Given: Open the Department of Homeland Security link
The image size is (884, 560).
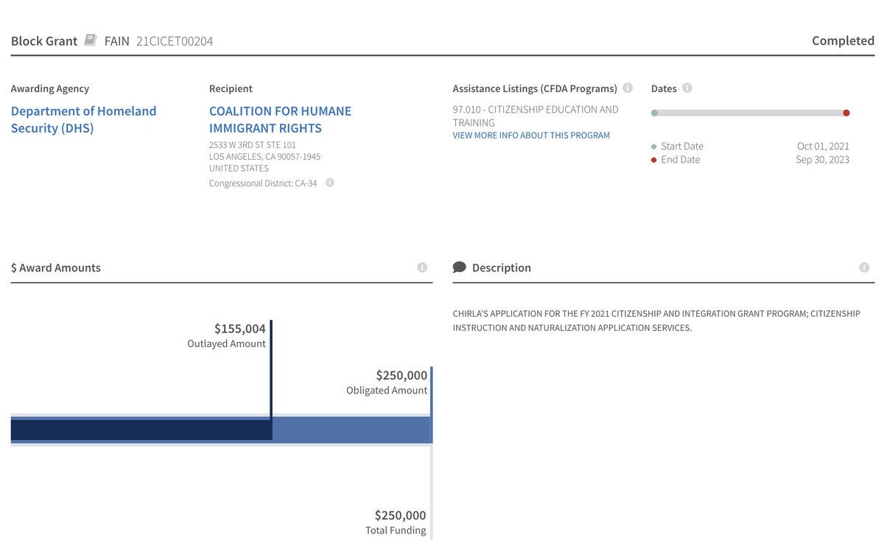Looking at the screenshot, I should coord(83,119).
